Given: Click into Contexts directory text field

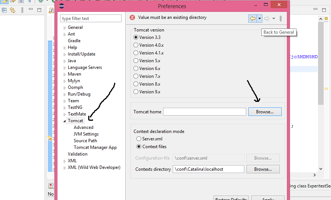Looking at the screenshot, I should click(208, 169).
